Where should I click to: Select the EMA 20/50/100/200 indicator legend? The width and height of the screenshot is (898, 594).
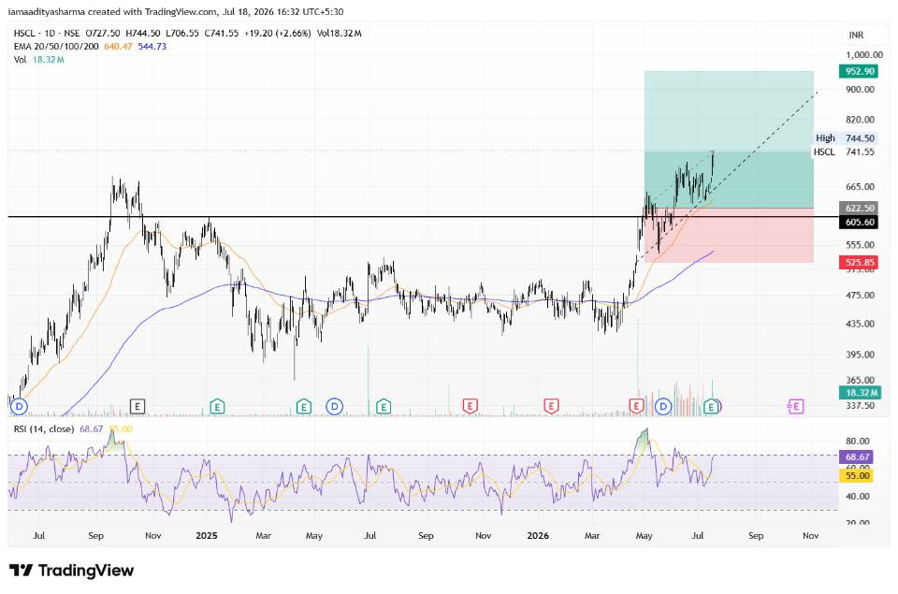(56, 47)
